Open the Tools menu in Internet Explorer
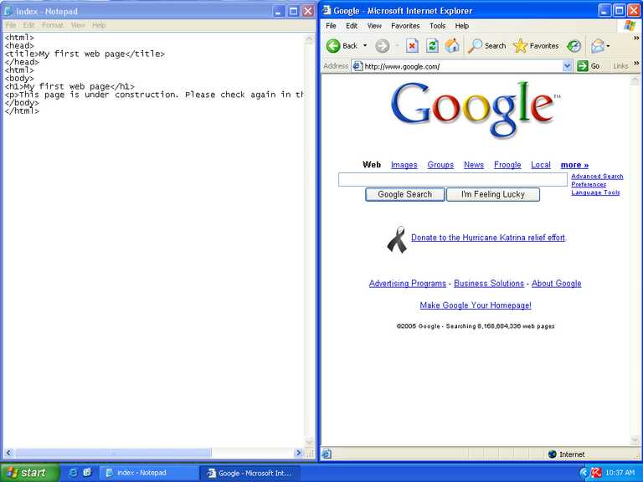 point(437,26)
